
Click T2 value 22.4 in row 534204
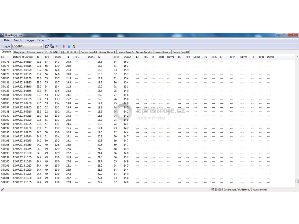[100, 178]
